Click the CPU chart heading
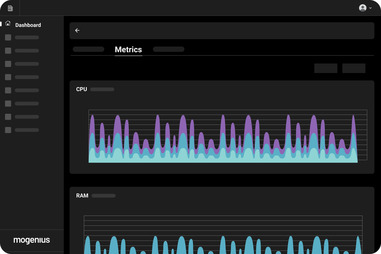The height and width of the screenshot is (254, 381). [81, 89]
